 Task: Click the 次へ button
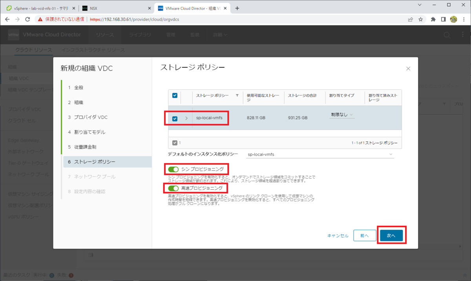coord(391,236)
